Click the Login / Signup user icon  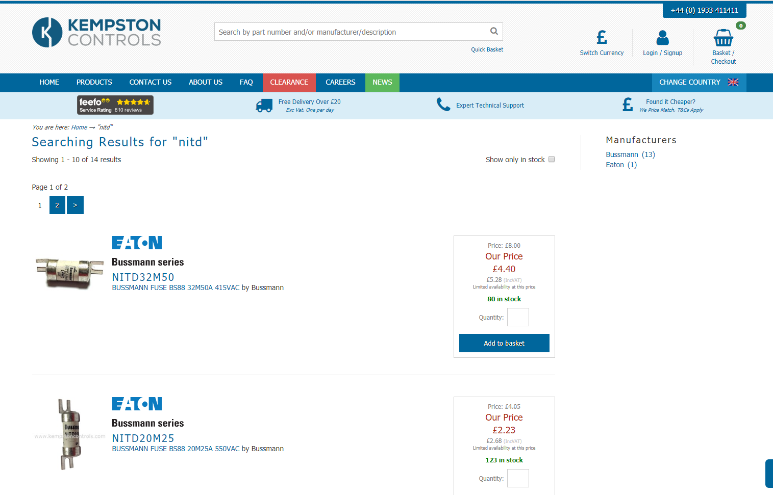[x=662, y=37]
